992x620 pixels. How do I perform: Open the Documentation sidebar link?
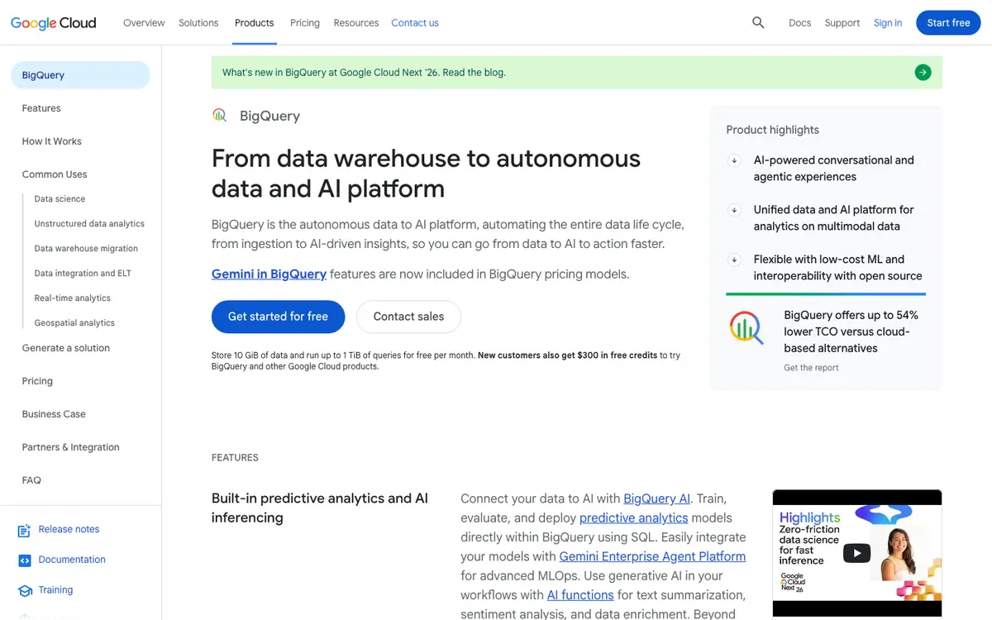(72, 560)
